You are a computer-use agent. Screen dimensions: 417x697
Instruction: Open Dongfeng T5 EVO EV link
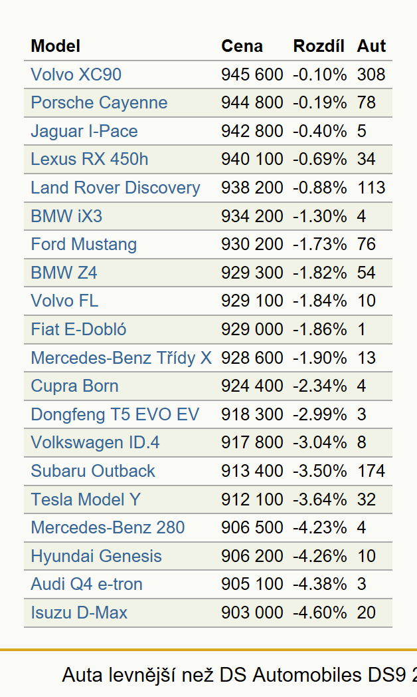pos(115,414)
